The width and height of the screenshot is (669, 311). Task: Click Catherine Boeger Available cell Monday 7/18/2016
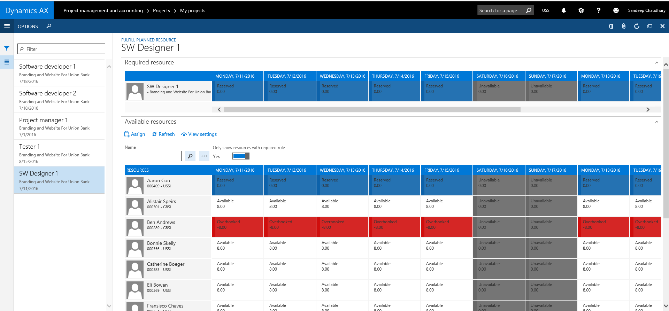coord(603,269)
